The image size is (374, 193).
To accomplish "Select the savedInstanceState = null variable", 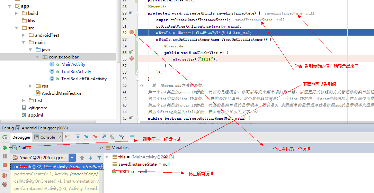I will click(144, 164).
